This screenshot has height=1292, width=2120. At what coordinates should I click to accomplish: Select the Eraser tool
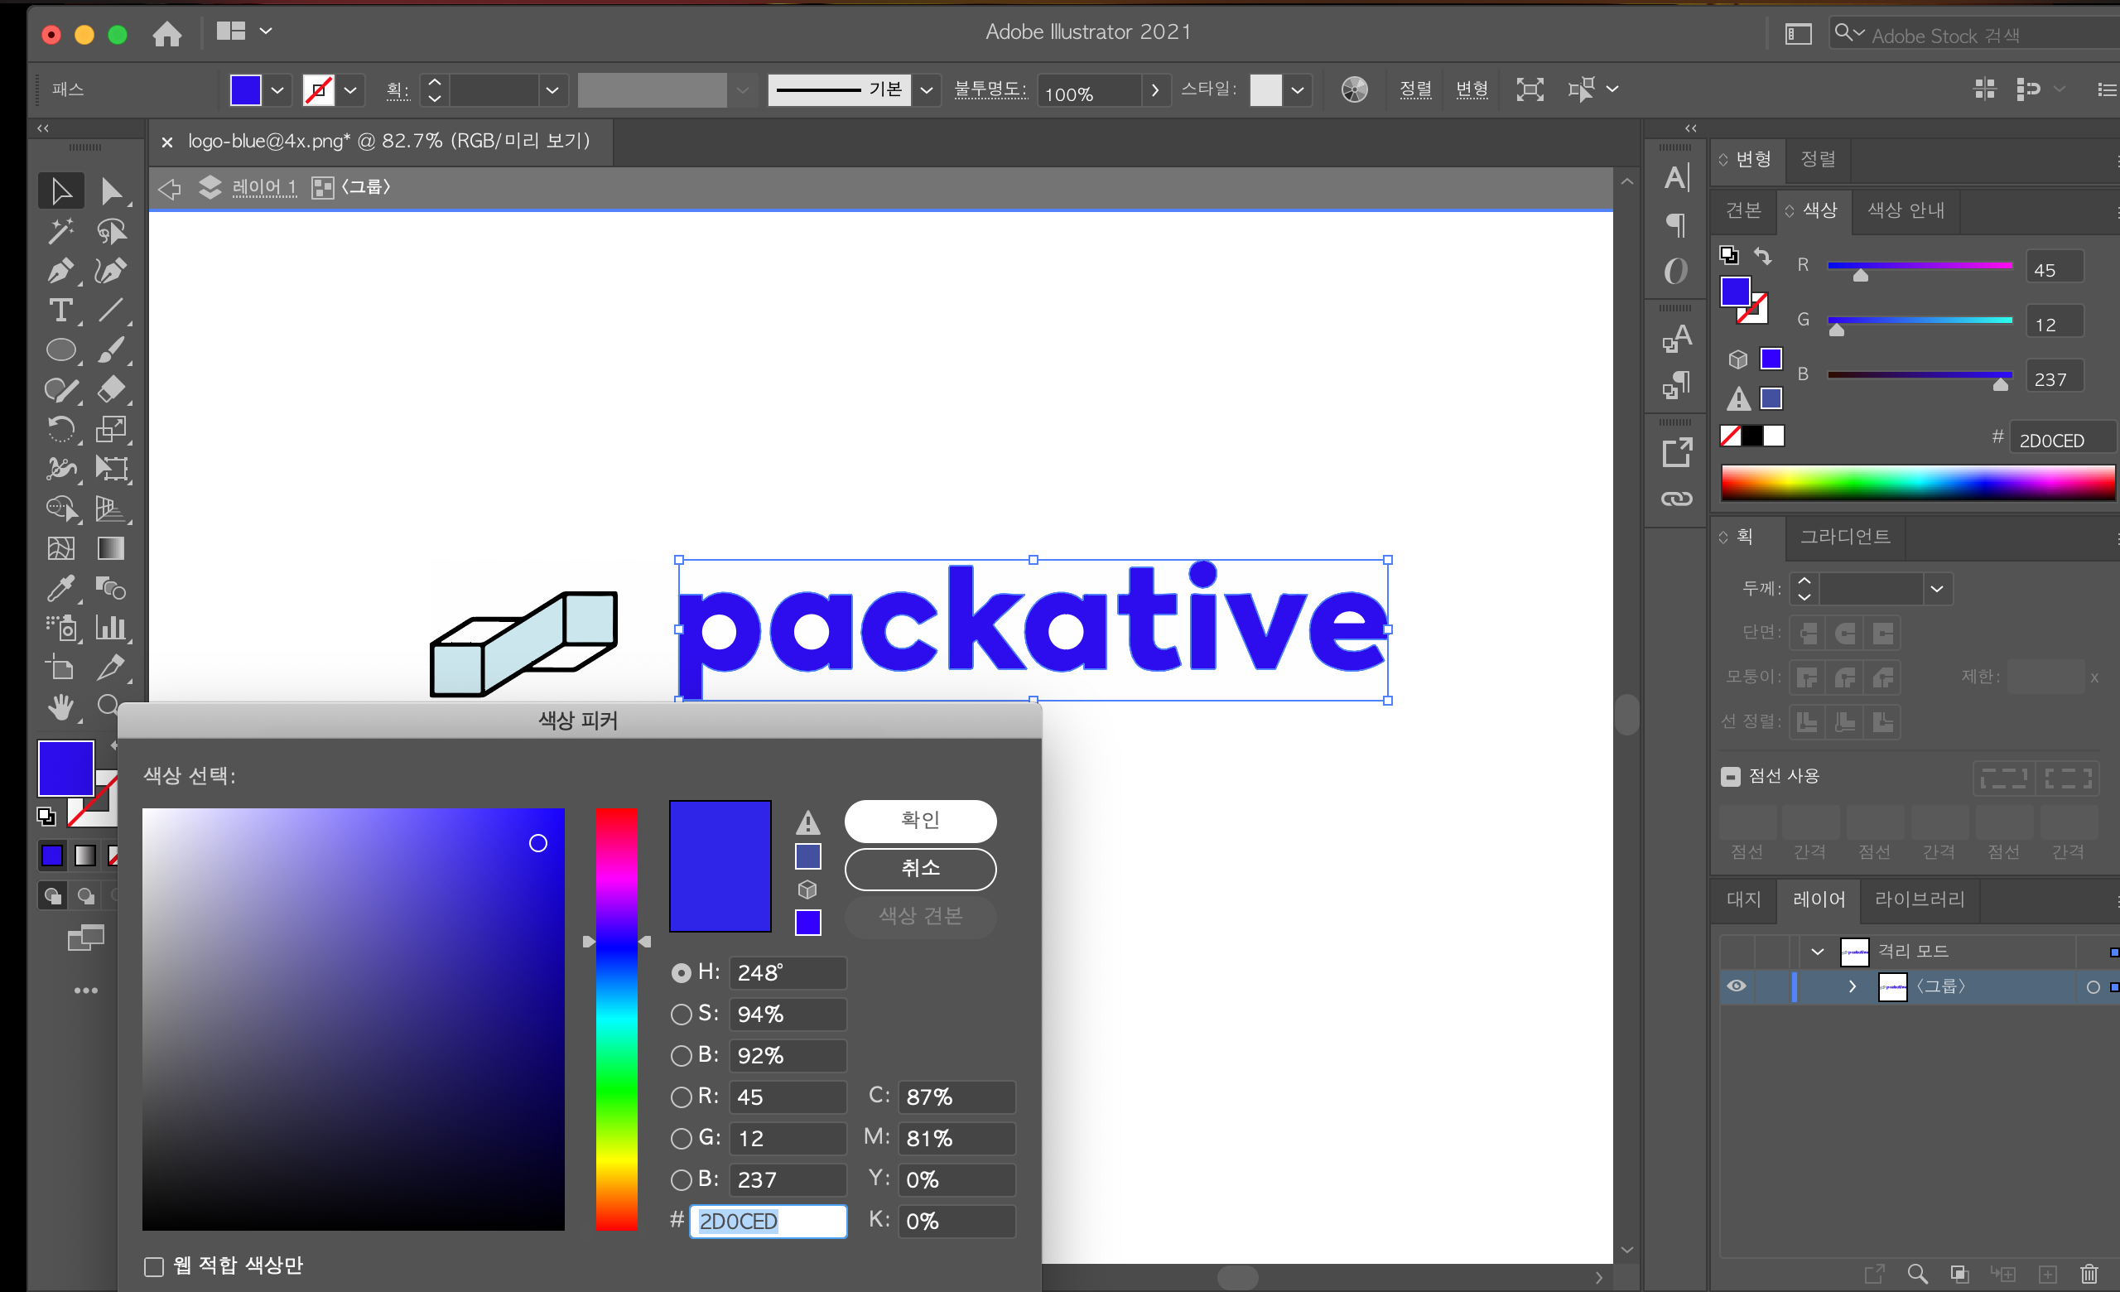[111, 389]
